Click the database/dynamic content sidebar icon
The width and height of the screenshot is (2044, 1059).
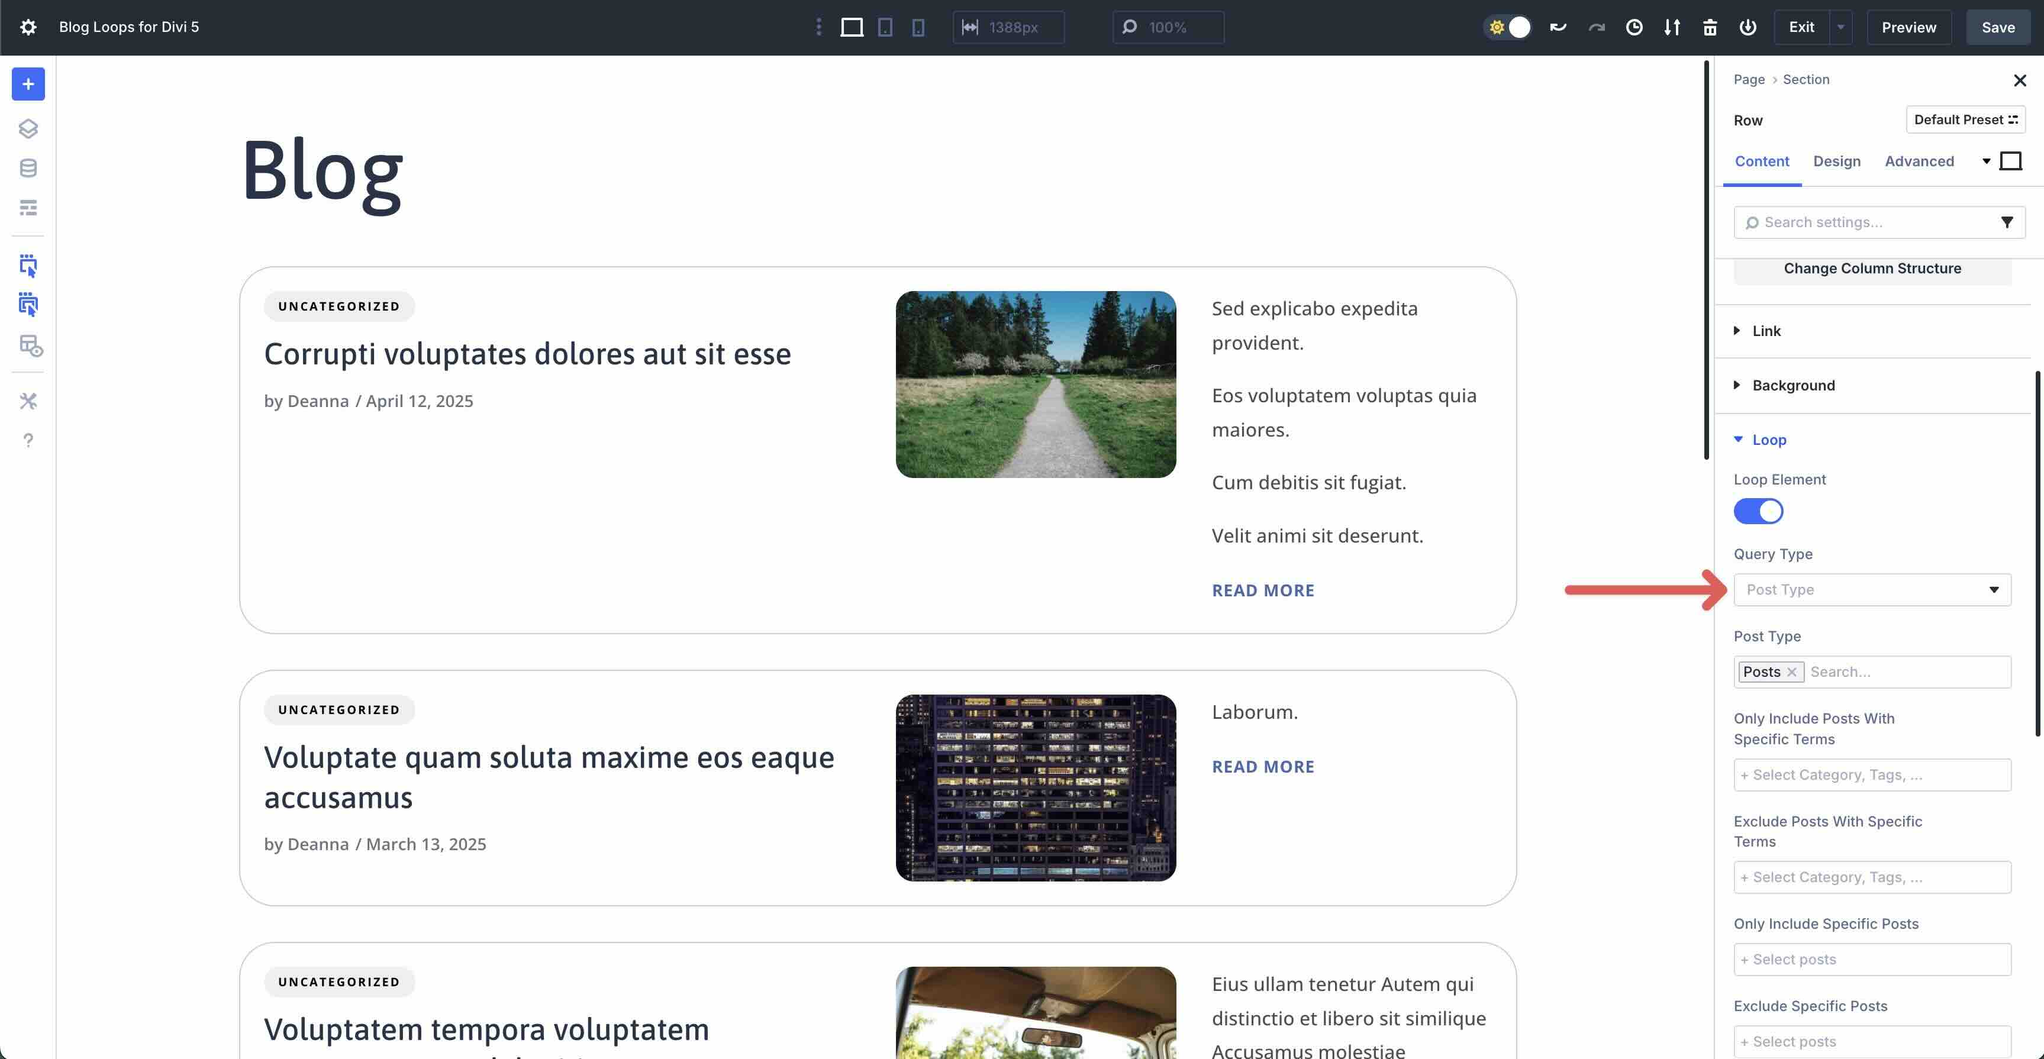pyautogui.click(x=28, y=167)
